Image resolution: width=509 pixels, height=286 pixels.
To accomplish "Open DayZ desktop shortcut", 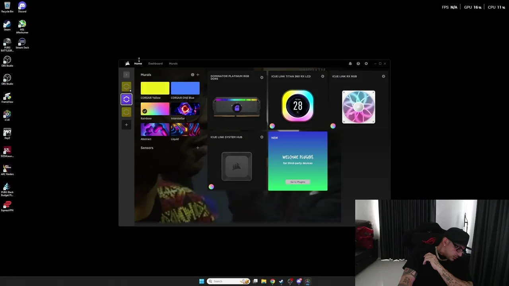I will pos(7,134).
